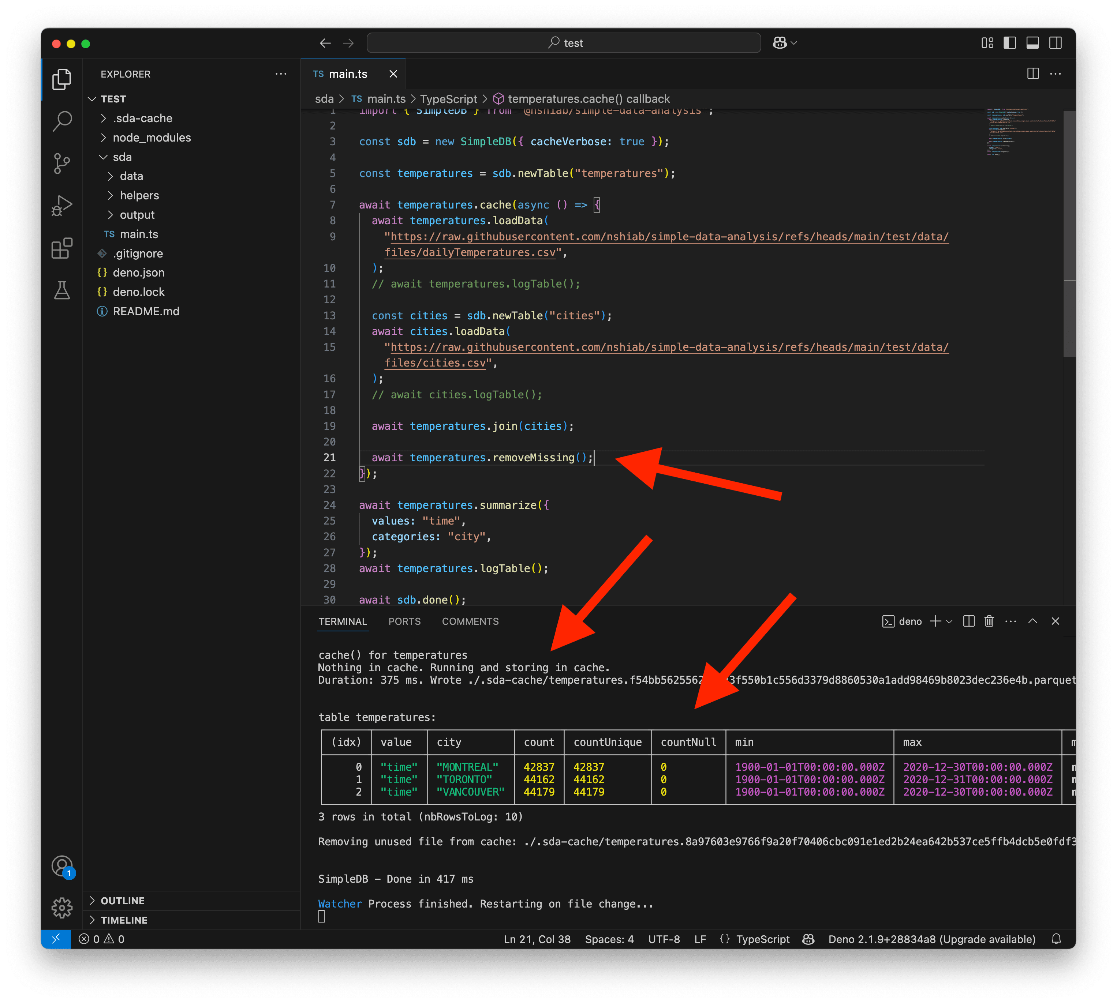The image size is (1117, 1003).
Task: Click the editor vertical scrollbar
Action: pyautogui.click(x=1069, y=234)
